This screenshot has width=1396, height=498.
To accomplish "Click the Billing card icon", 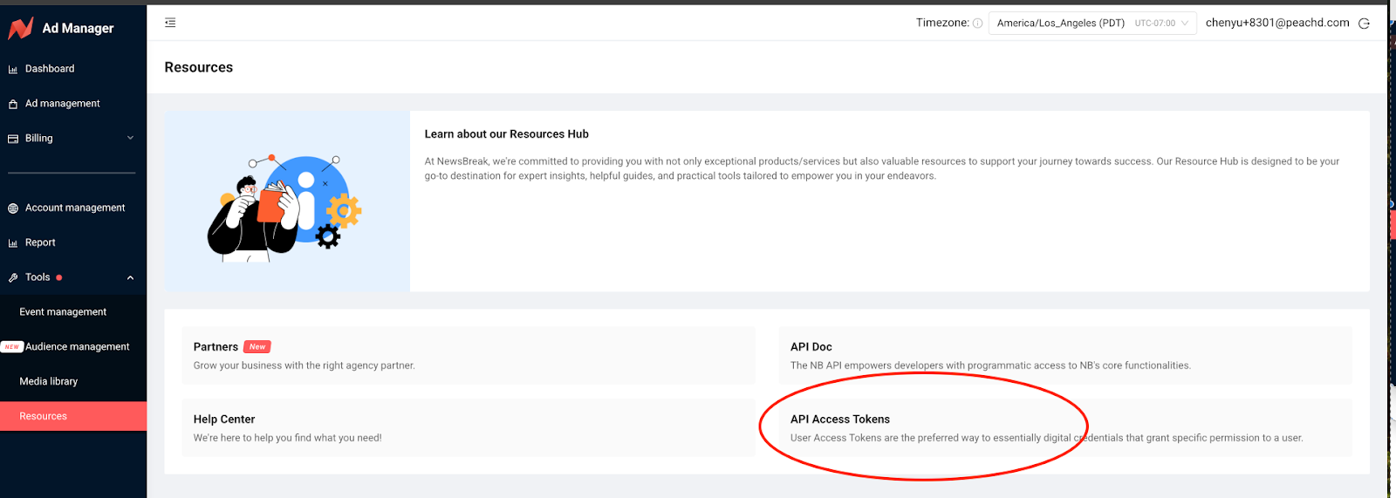I will click(13, 139).
